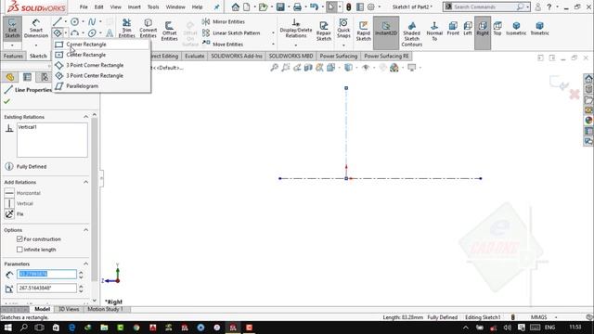Click the angle value input field
594x334 pixels.
pos(46,288)
